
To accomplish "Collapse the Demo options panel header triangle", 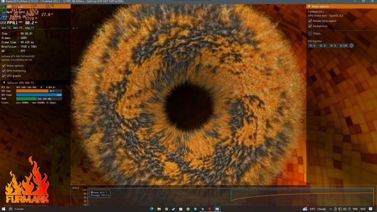I will [x=309, y=6].
